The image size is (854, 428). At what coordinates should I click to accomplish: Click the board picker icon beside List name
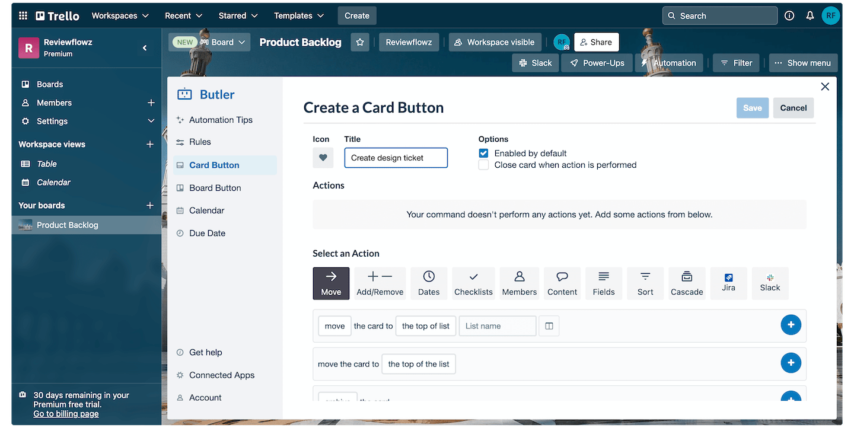pos(549,326)
